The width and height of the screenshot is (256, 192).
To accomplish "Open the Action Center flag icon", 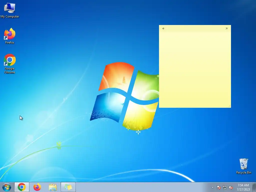I will (x=218, y=187).
